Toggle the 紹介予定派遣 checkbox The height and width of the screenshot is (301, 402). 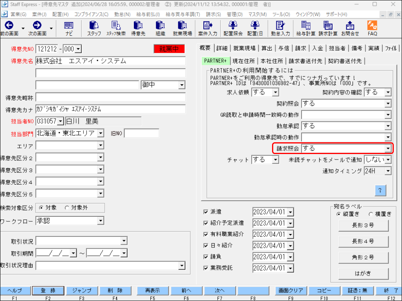(x=205, y=223)
